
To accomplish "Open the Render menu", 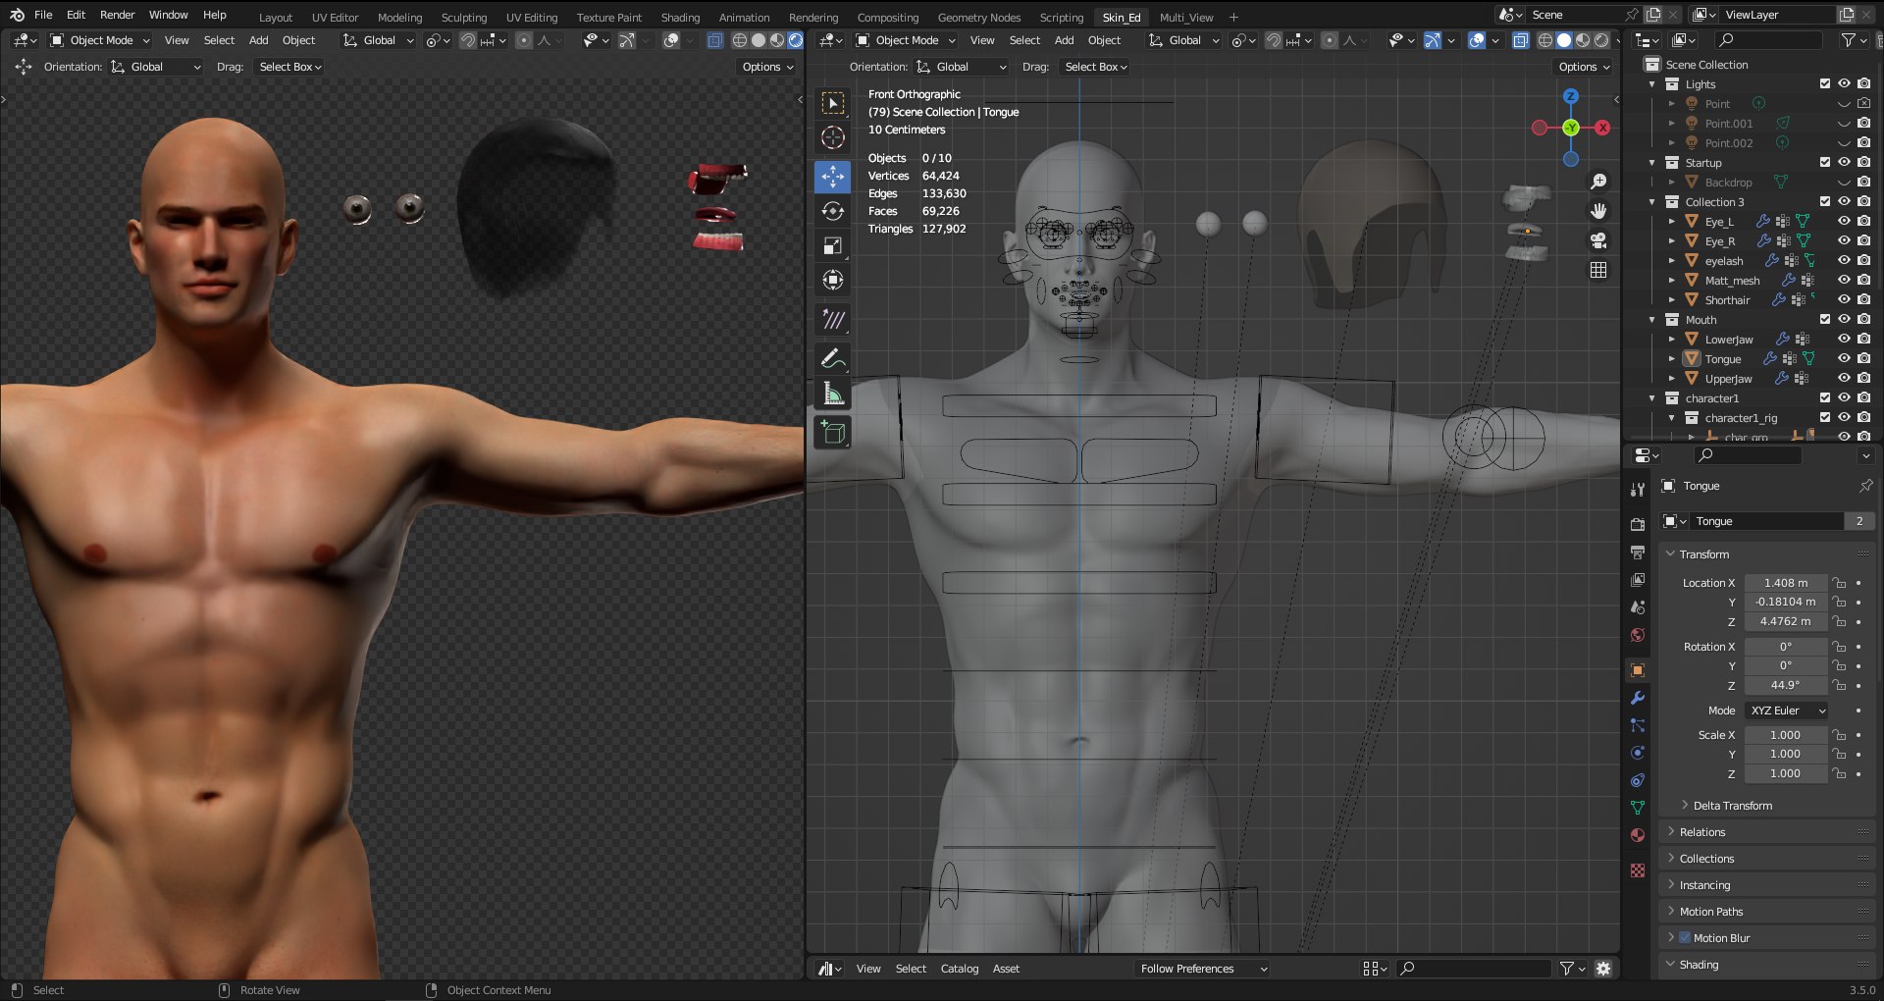I will (x=117, y=15).
